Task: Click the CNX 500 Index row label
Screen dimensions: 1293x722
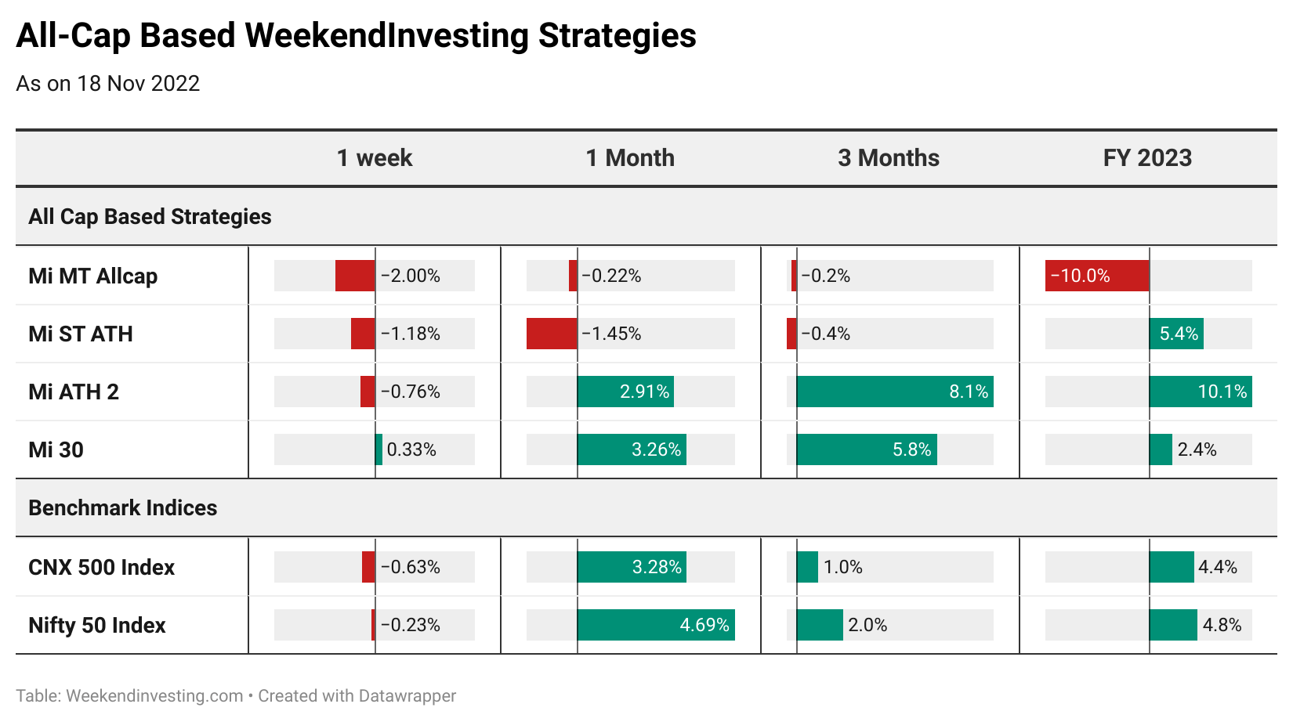Action: [101, 568]
